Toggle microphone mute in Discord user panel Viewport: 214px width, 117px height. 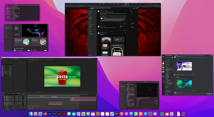(x=170, y=94)
